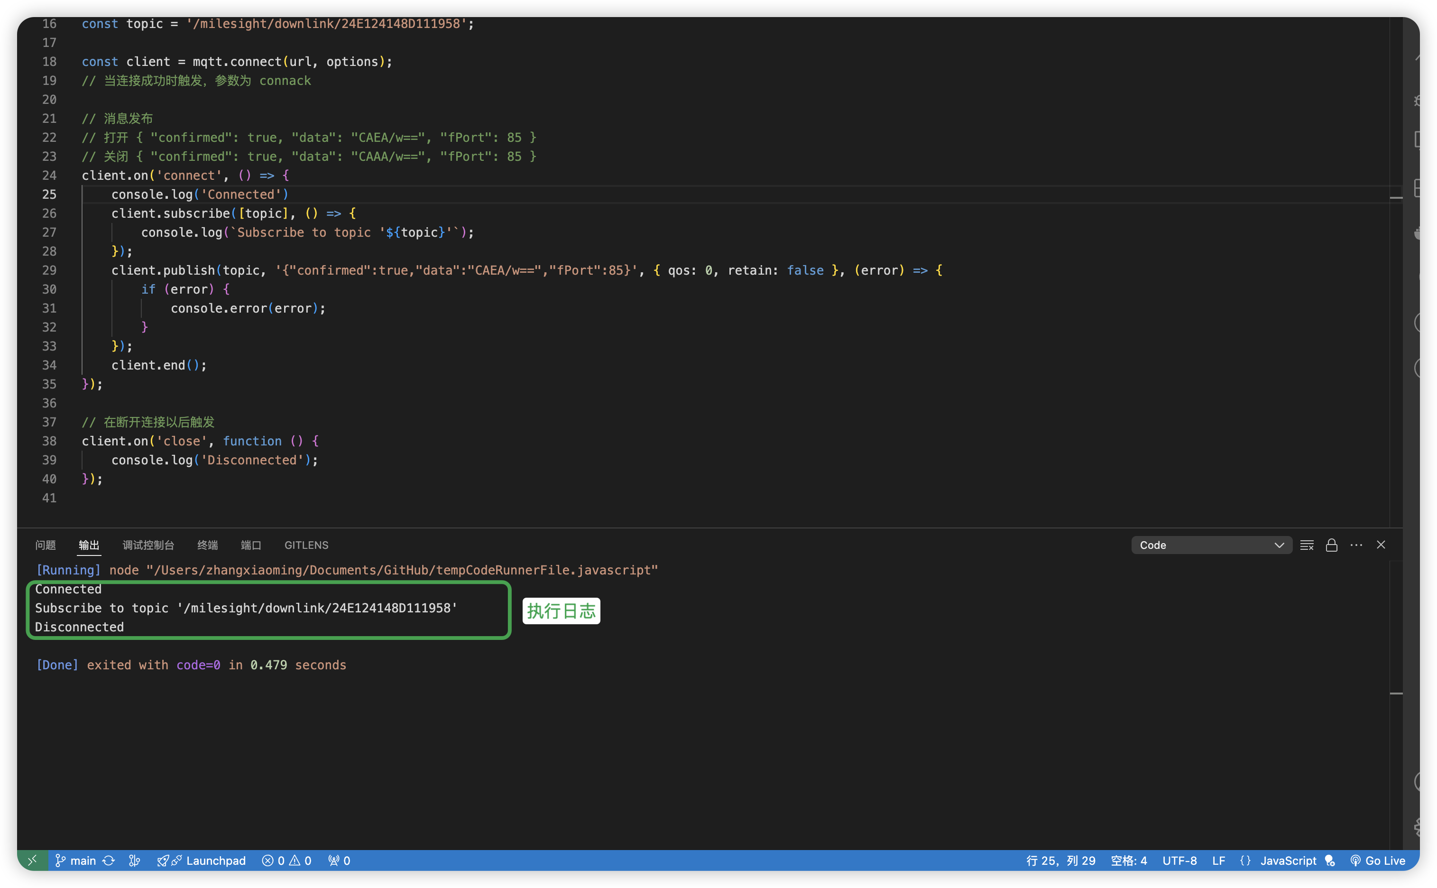
Task: Click Go Live server button
Action: pyautogui.click(x=1377, y=860)
